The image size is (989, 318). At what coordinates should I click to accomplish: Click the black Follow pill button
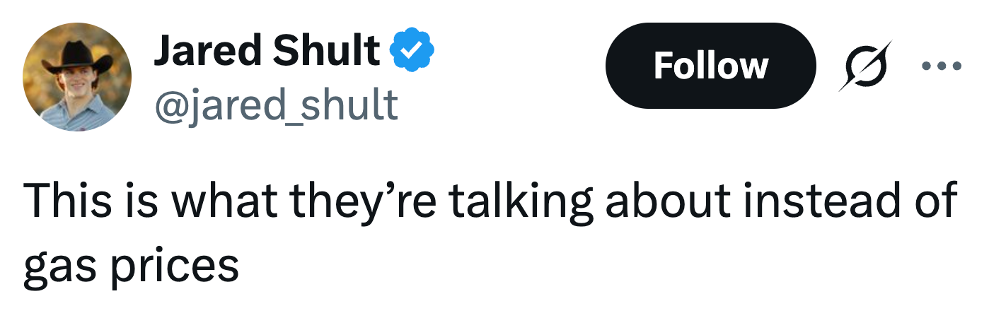[710, 66]
